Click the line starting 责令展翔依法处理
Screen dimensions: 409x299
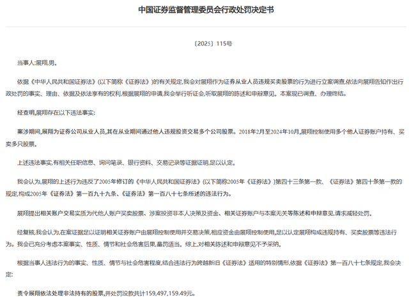[x=106, y=293]
